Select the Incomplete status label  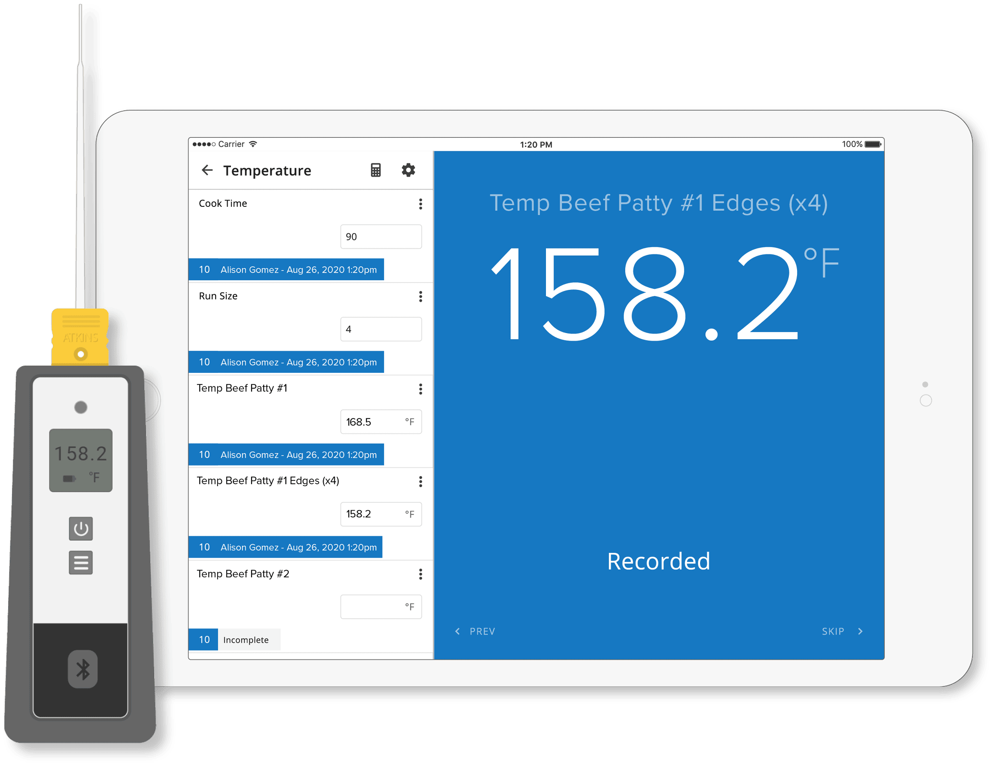point(246,640)
